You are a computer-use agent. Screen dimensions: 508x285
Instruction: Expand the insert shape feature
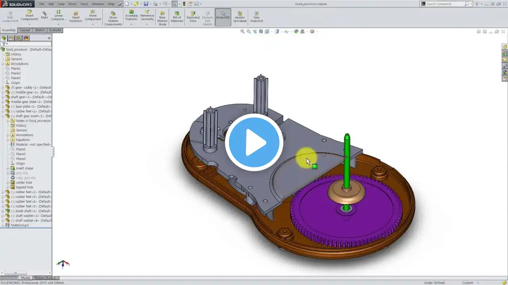click(x=8, y=168)
